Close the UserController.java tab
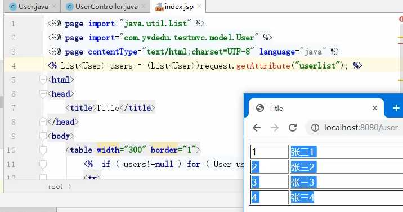The height and width of the screenshot is (212, 403). [x=144, y=7]
